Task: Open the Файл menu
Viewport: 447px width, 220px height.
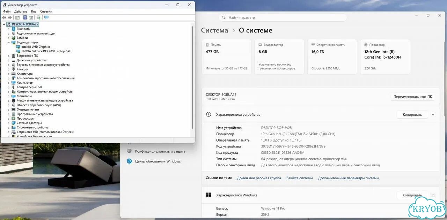Action: [x=7, y=12]
